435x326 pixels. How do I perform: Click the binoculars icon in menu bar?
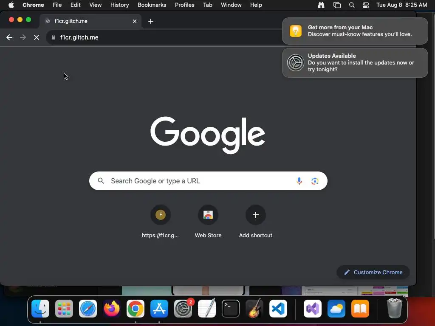point(321,5)
